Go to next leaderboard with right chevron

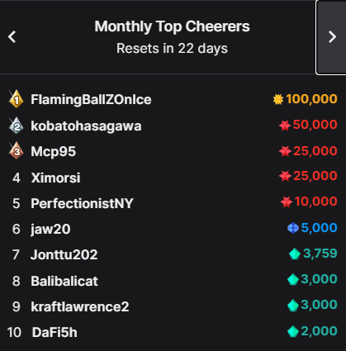tap(331, 37)
